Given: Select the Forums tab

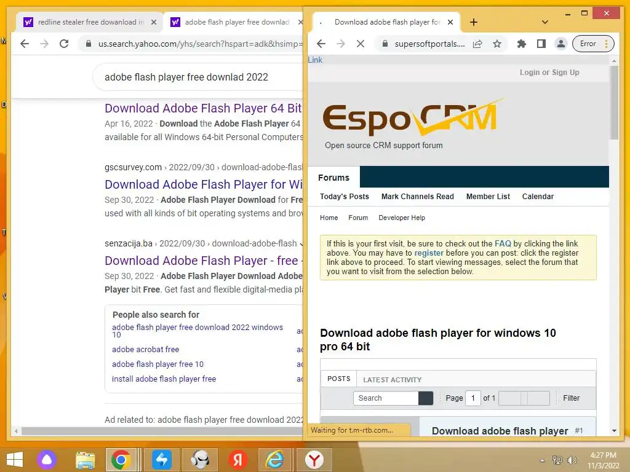Looking at the screenshot, I should coord(333,178).
